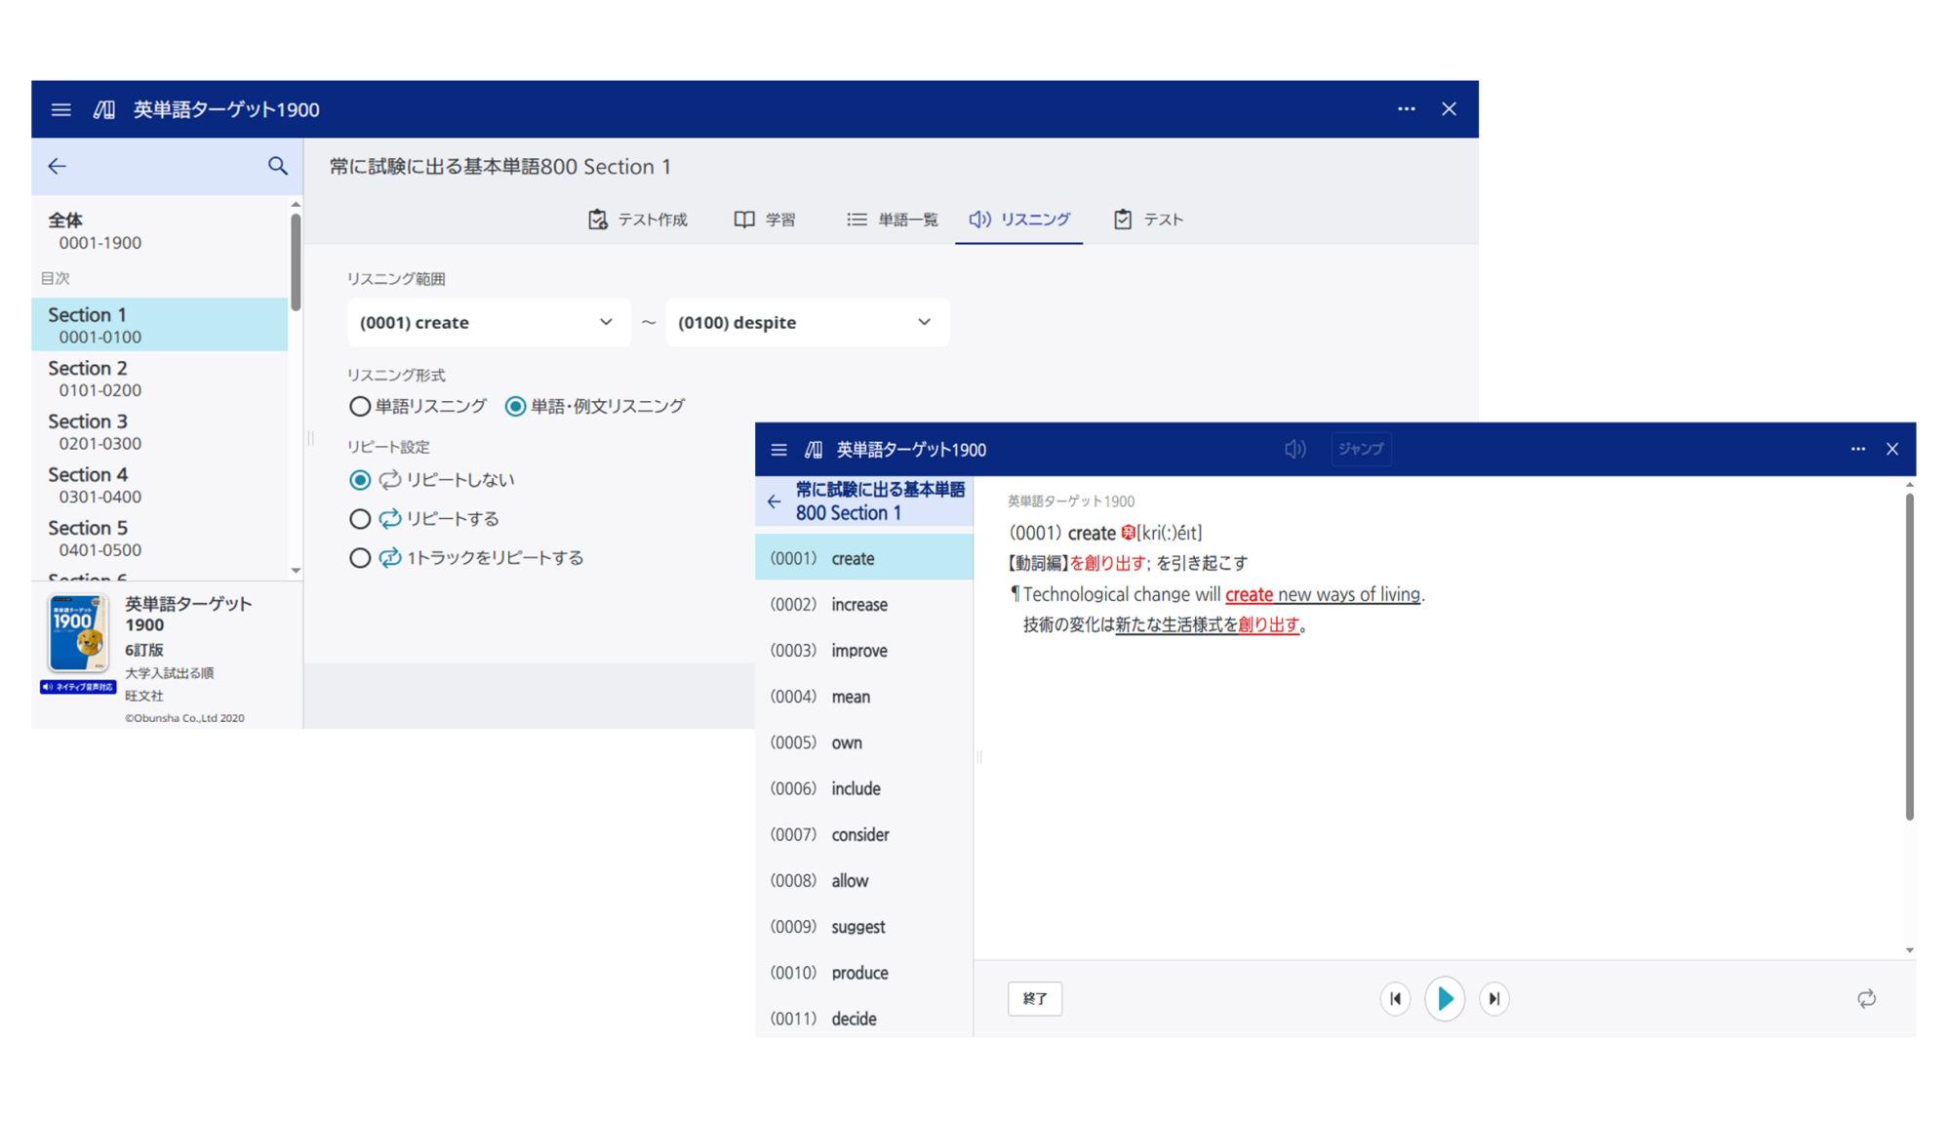Open the (0100) despite end range dropdown
The width and height of the screenshot is (1951, 1123).
(806, 322)
